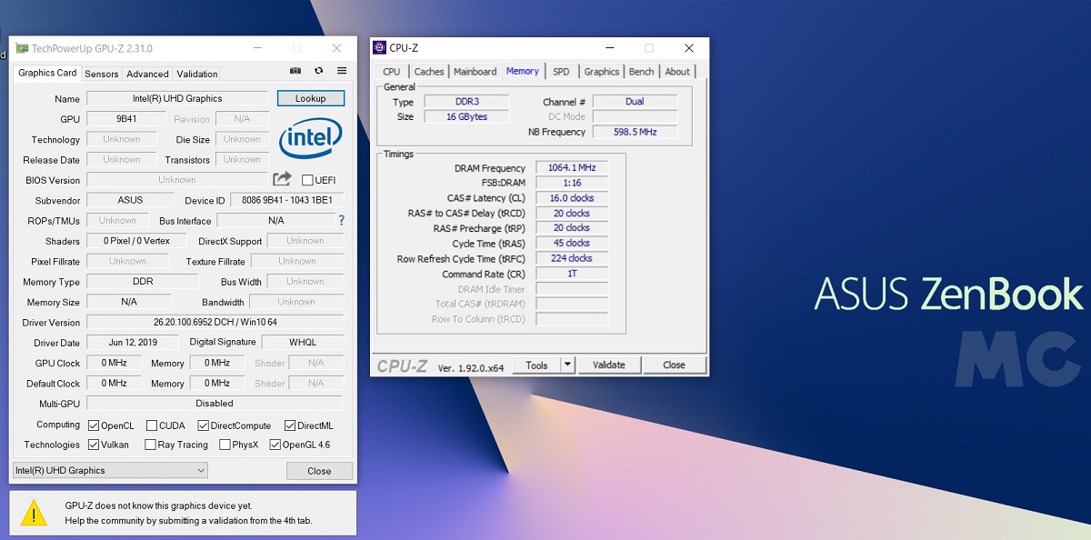Image resolution: width=1091 pixels, height=540 pixels.
Task: Click the GPU-Z refresh icon
Action: 318,71
